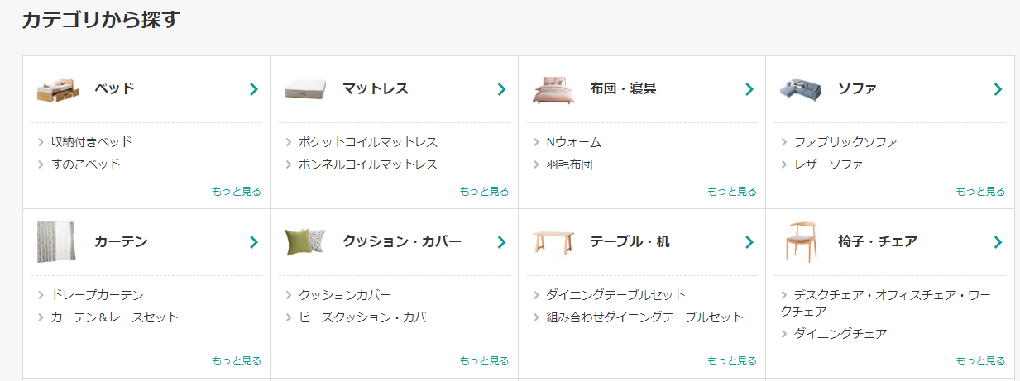Expand the ソファ category chevron arrow
Screen dimensions: 1020x381
coord(998,89)
